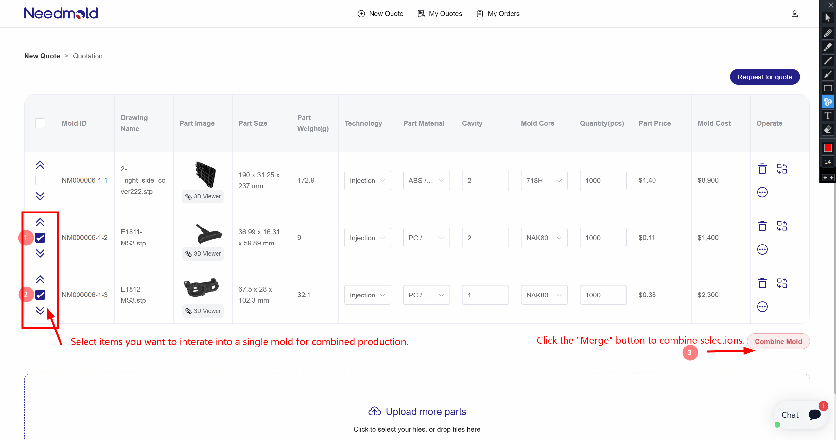
Task: Click the Needmold logo
Action: pyautogui.click(x=61, y=13)
